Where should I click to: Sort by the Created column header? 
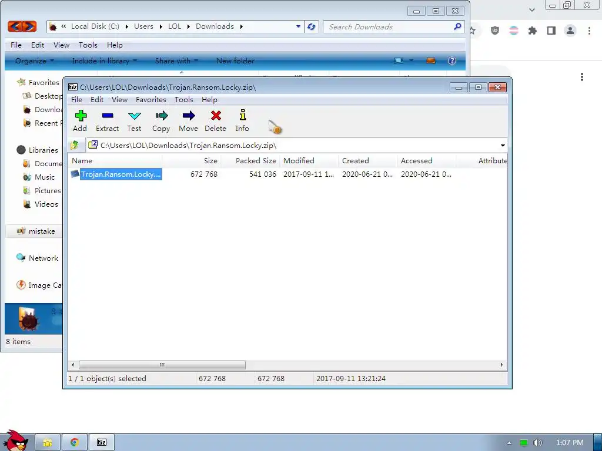368,161
